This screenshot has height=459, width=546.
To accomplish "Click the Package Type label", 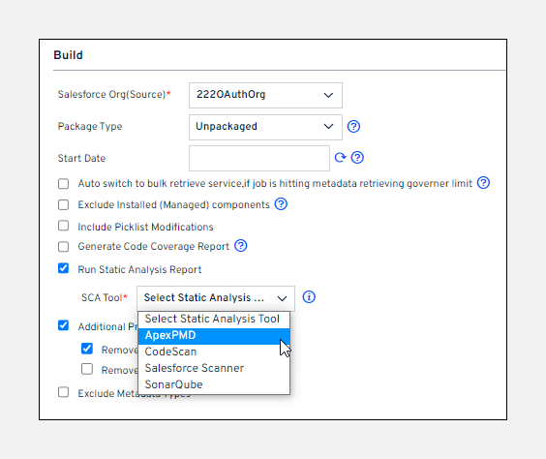I will click(90, 127).
